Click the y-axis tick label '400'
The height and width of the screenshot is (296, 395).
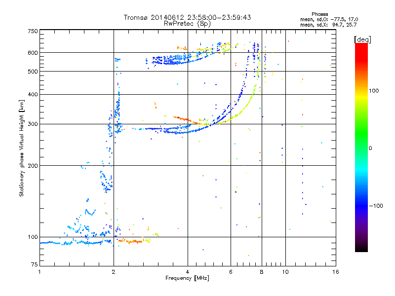33,94
